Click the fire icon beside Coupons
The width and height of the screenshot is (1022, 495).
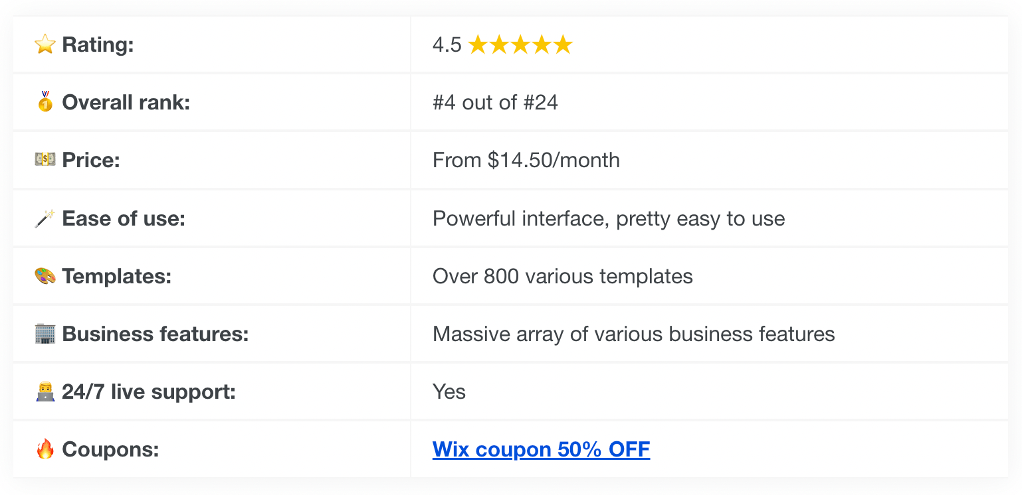click(x=45, y=449)
